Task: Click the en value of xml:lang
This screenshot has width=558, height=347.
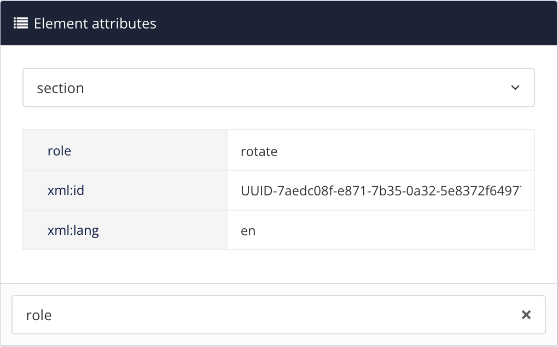Action: pyautogui.click(x=248, y=230)
